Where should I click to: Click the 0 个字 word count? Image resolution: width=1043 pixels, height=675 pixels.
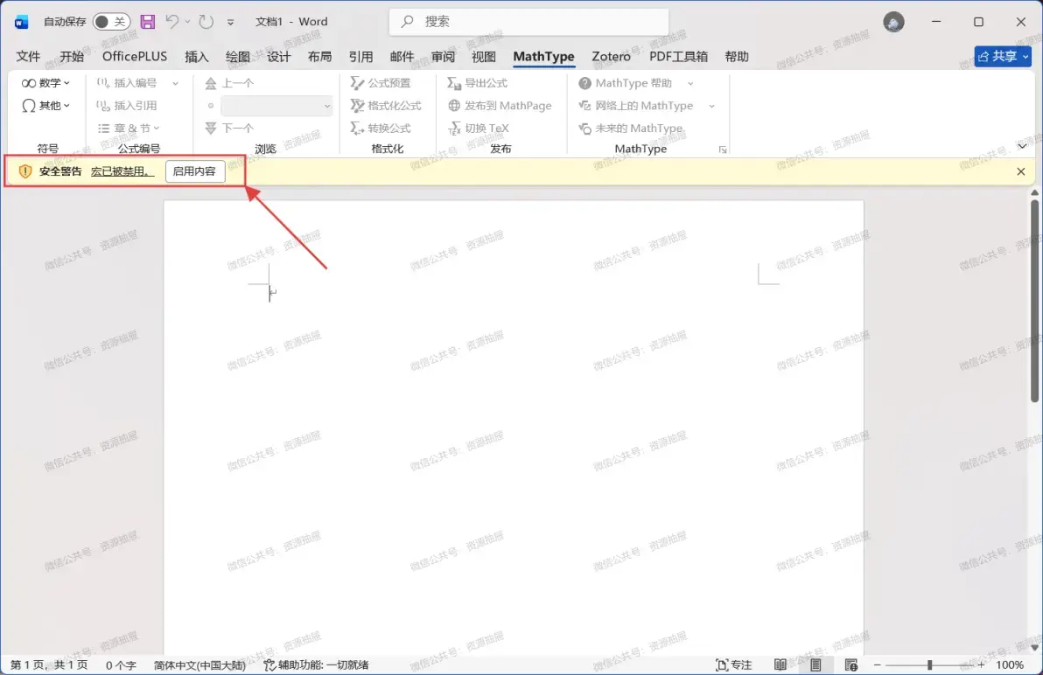pyautogui.click(x=121, y=665)
